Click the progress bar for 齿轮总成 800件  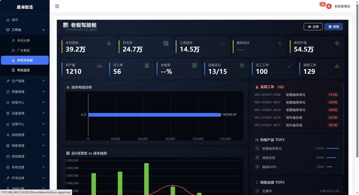point(333,157)
